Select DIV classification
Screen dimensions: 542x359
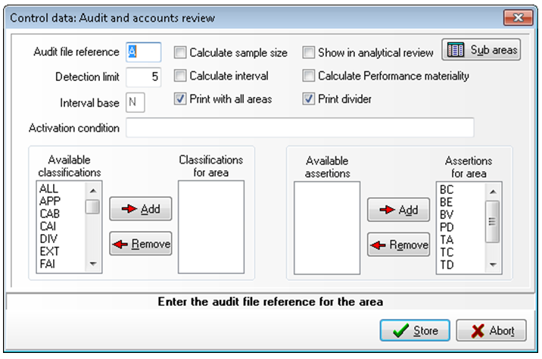[x=48, y=239]
